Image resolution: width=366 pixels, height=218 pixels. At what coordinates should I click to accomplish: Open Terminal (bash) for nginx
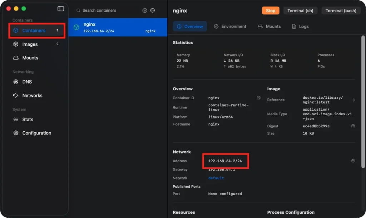[341, 10]
